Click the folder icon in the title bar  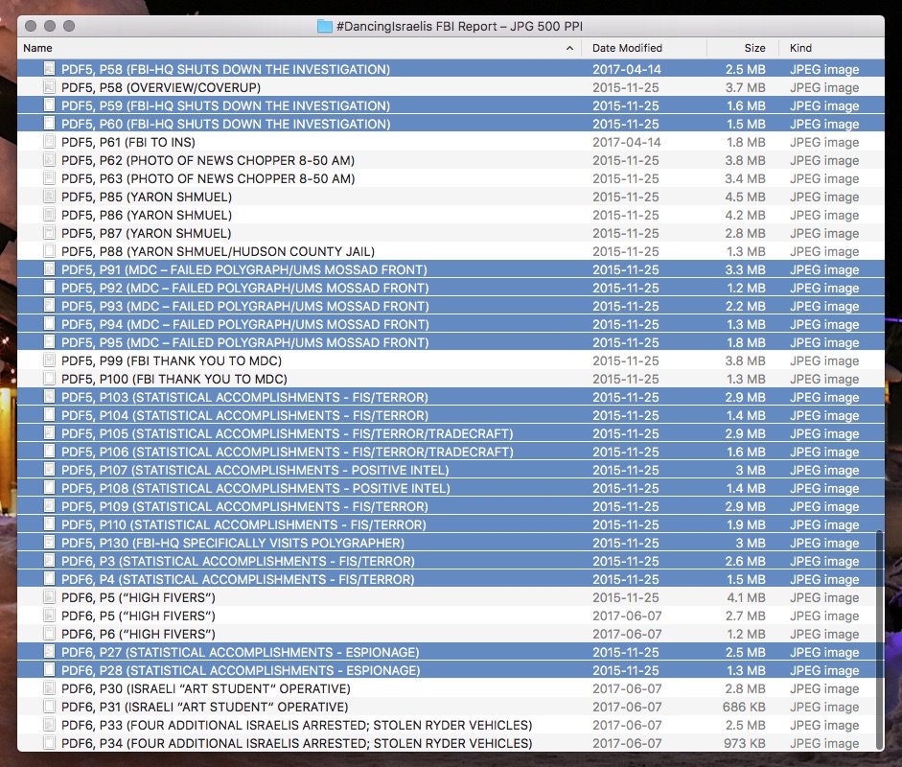pos(324,27)
